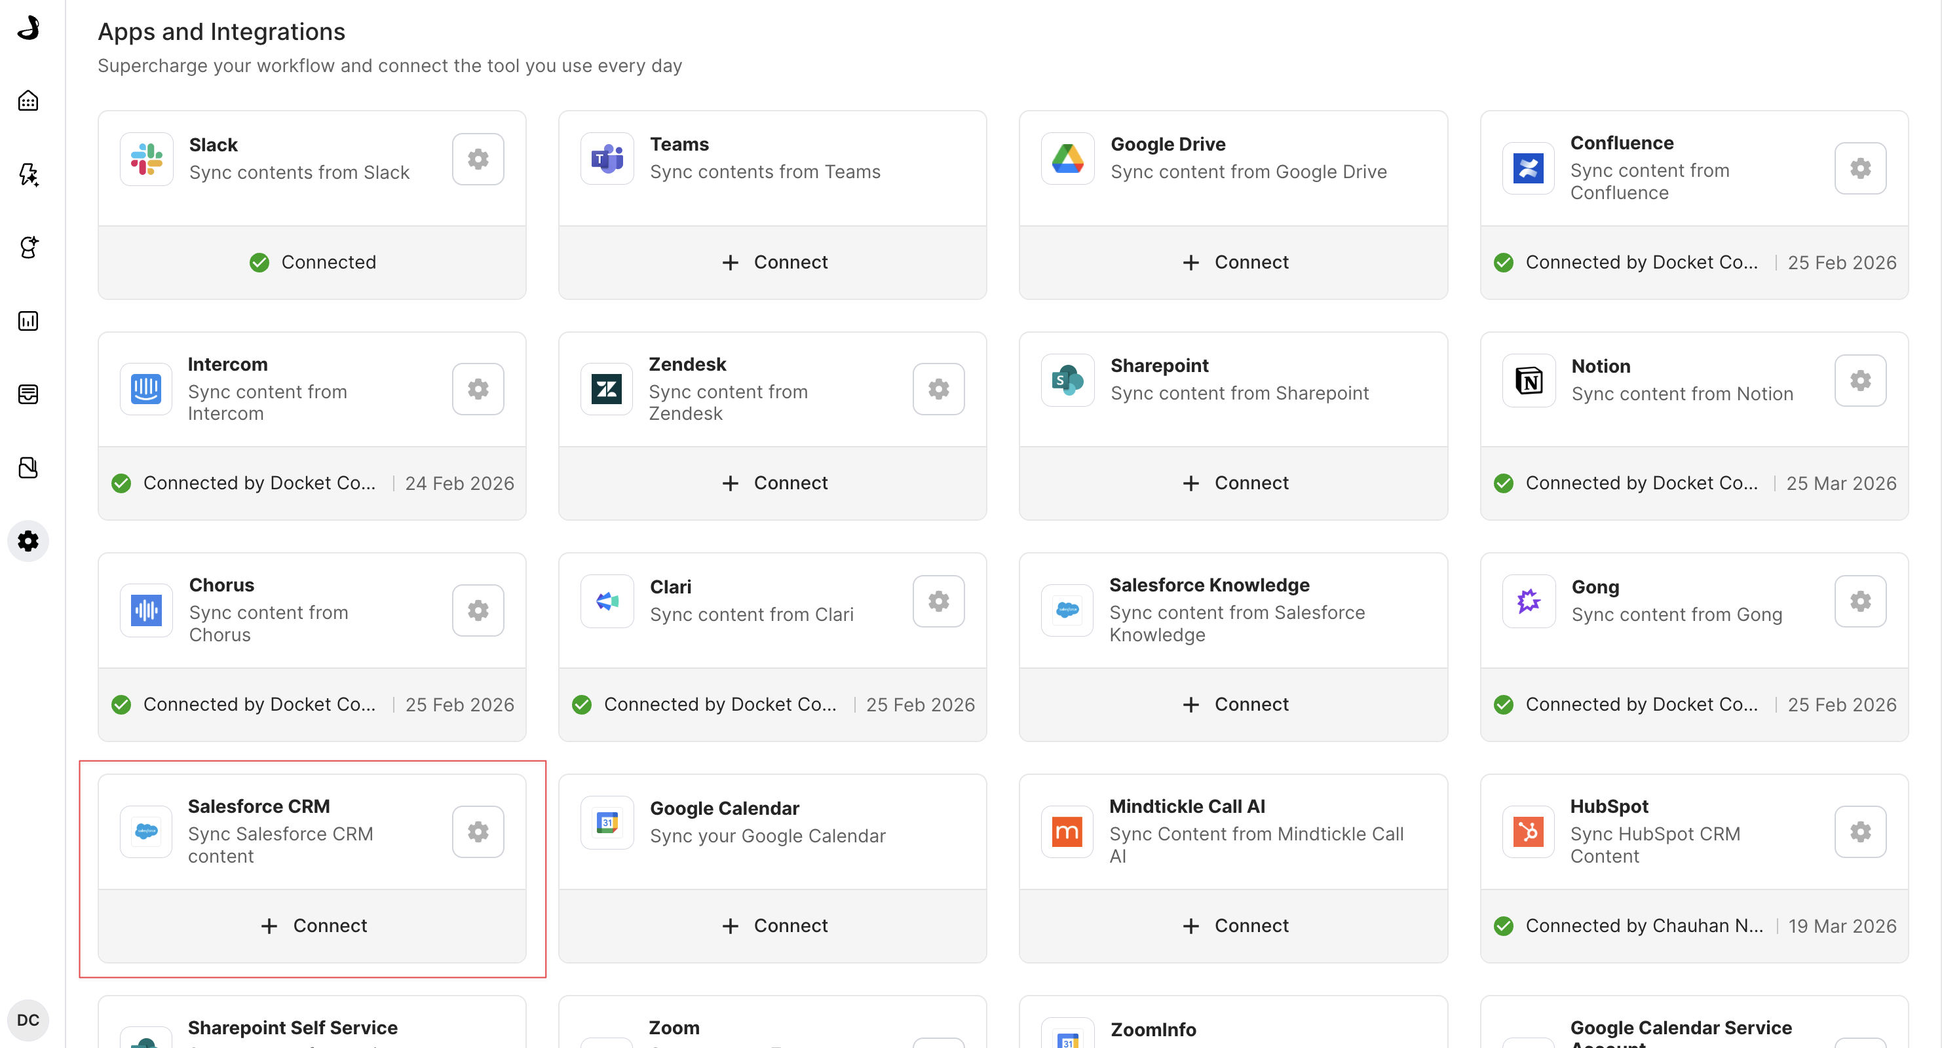Connect the Mindtickle Call AI integration
This screenshot has height=1048, width=1942.
1233,926
